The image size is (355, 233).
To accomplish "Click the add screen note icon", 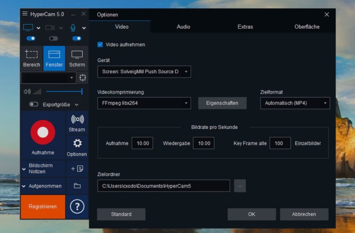I will [77, 169].
